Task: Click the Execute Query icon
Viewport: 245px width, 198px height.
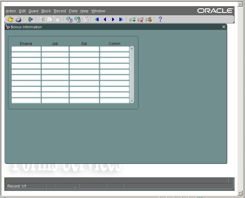Action: click(77, 19)
